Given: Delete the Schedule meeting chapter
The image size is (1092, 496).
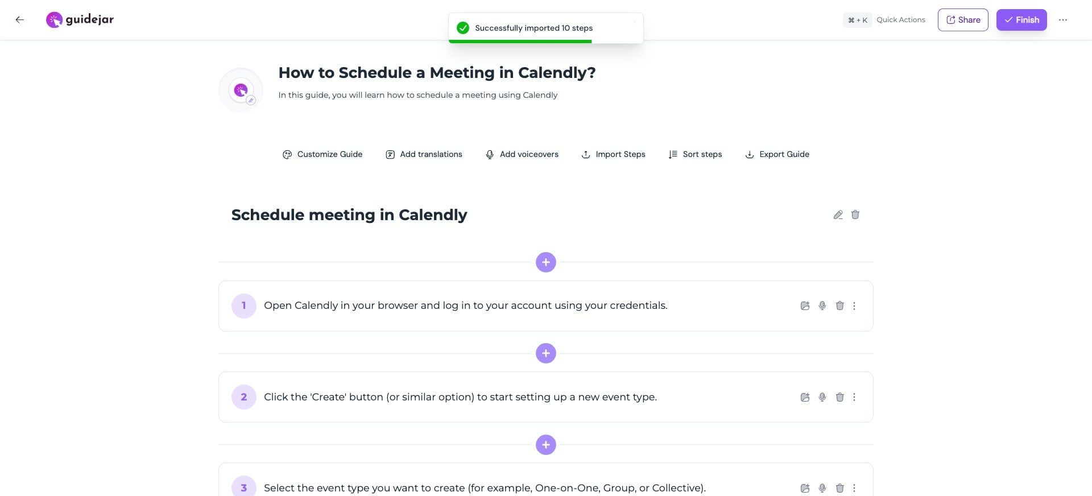Looking at the screenshot, I should tap(855, 214).
